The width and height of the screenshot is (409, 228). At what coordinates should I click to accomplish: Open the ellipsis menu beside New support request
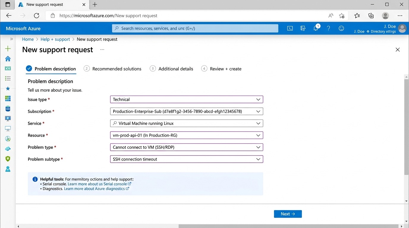pyautogui.click(x=102, y=50)
